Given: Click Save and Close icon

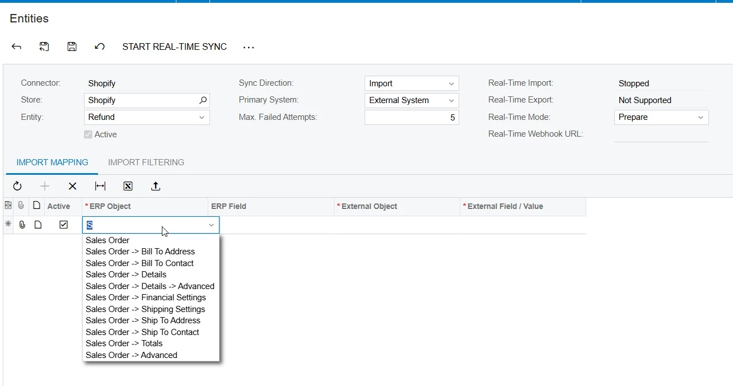Looking at the screenshot, I should tap(44, 47).
